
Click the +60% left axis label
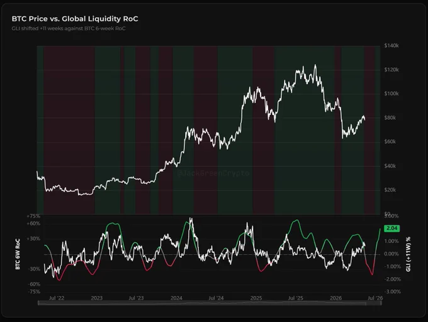click(33, 223)
